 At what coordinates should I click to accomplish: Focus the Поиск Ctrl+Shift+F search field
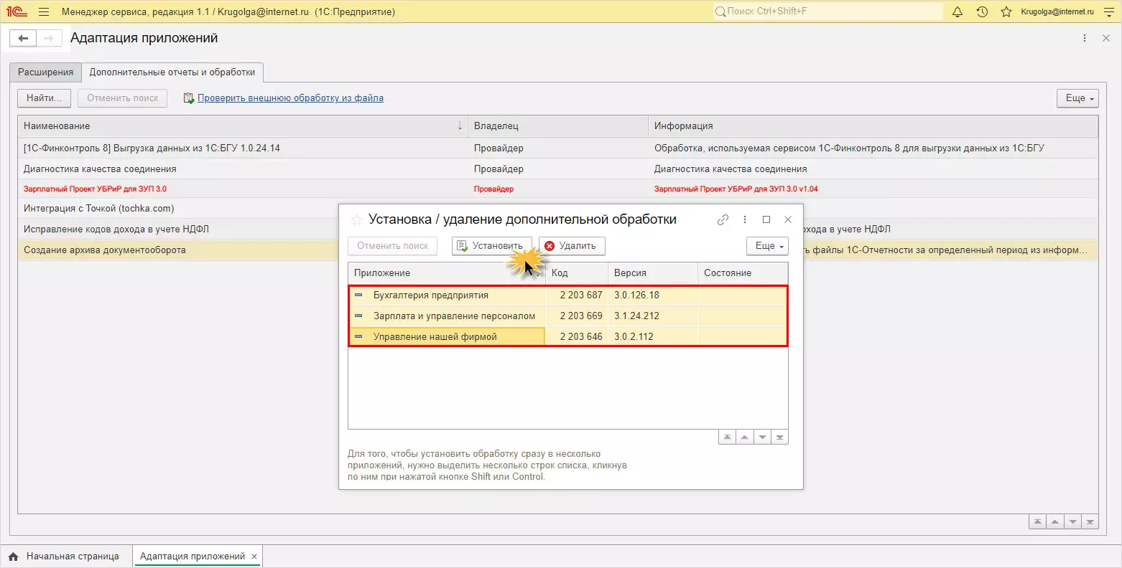tap(827, 11)
